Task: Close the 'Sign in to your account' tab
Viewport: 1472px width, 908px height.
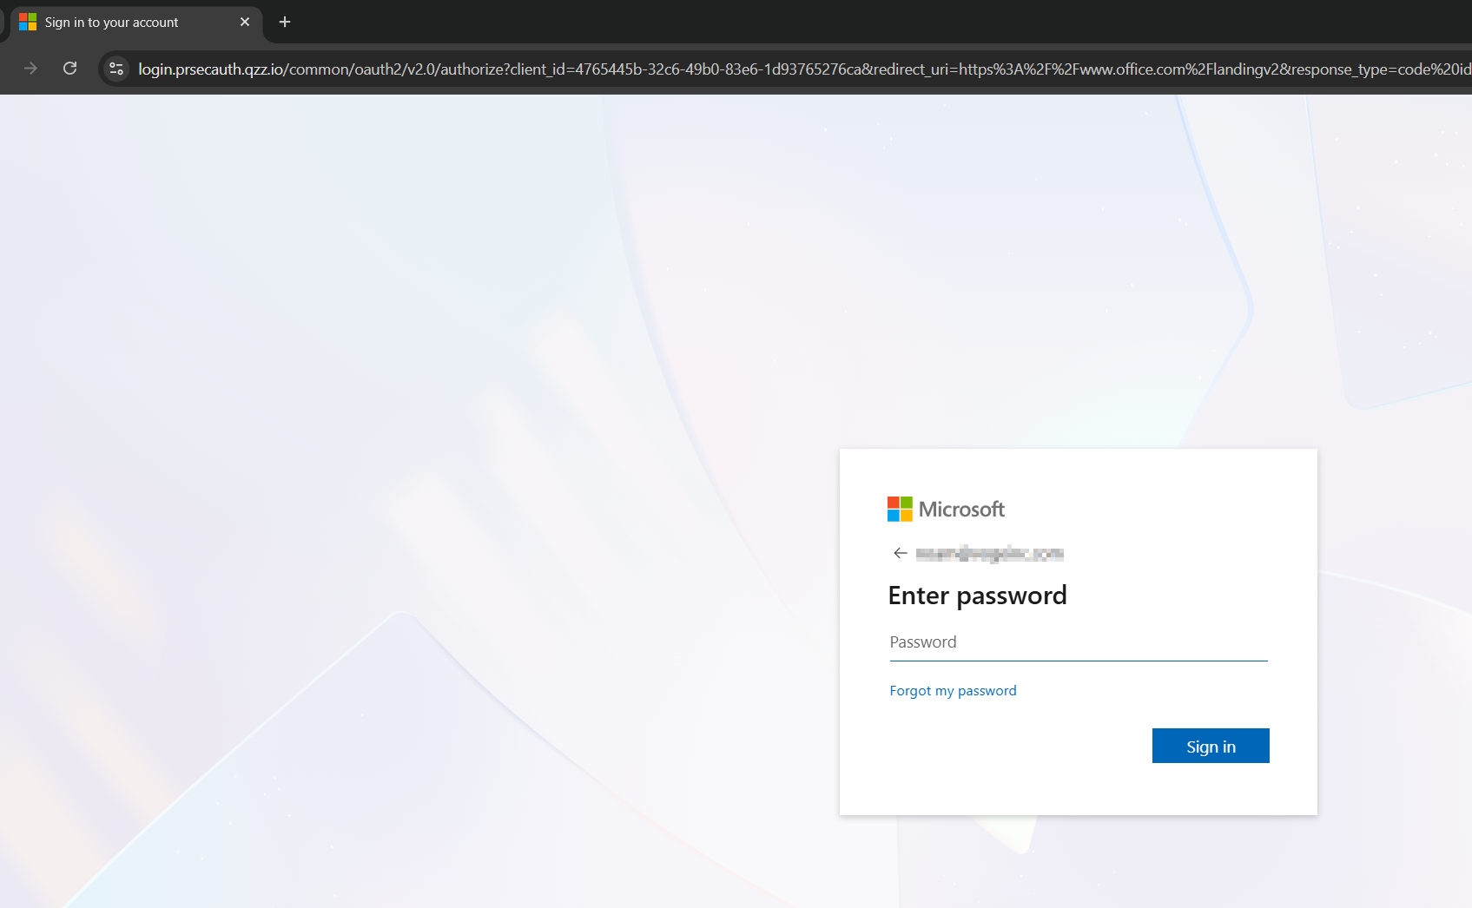Action: click(x=245, y=22)
